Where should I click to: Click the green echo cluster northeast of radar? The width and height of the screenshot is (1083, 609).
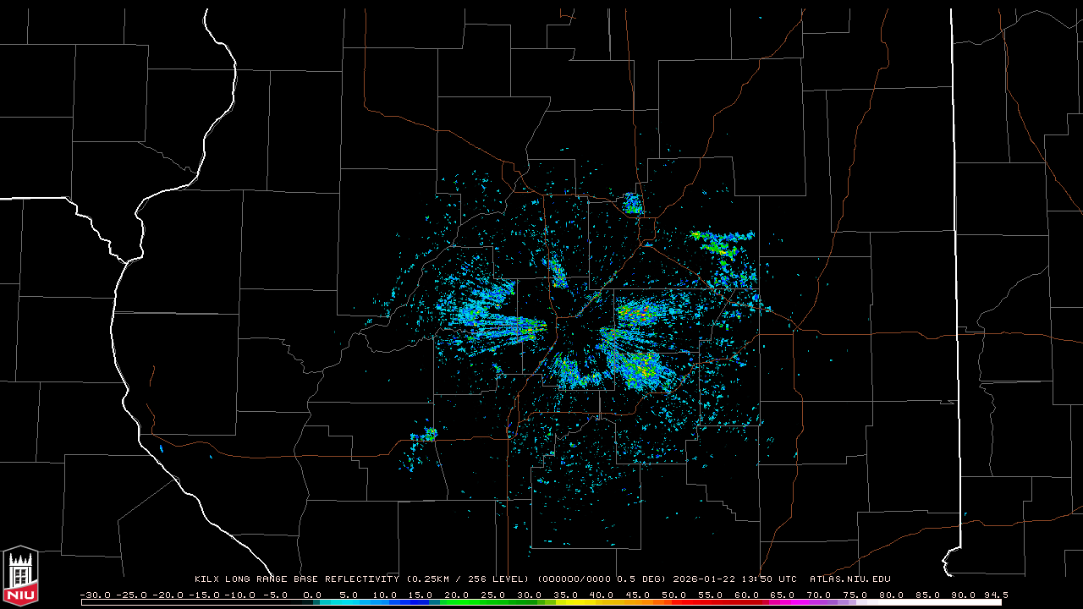pyautogui.click(x=721, y=244)
